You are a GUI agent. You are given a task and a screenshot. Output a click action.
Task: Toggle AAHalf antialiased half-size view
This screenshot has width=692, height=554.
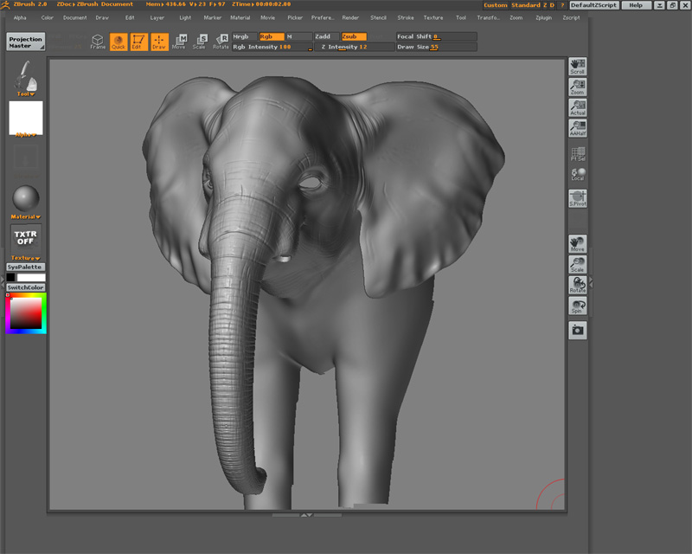pyautogui.click(x=578, y=128)
